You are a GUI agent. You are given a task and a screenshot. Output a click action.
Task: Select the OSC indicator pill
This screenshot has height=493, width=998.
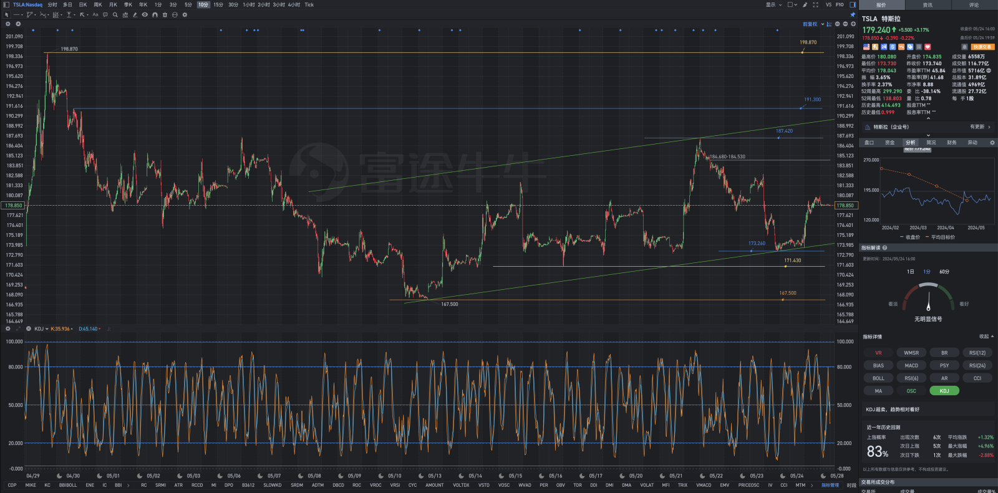pos(911,391)
